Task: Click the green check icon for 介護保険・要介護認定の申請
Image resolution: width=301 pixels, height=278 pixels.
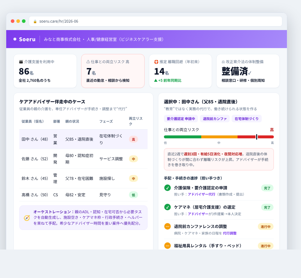Action: pyautogui.click(x=168, y=188)
